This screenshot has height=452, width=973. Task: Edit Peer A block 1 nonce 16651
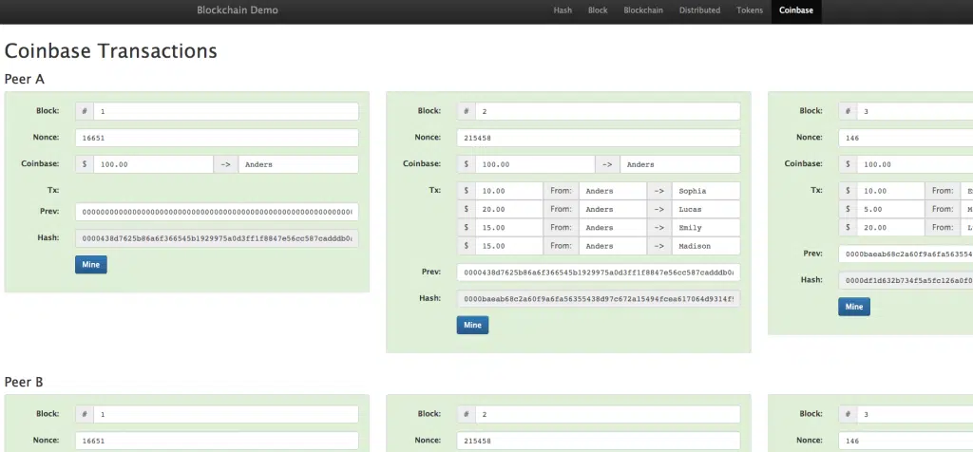tap(217, 138)
